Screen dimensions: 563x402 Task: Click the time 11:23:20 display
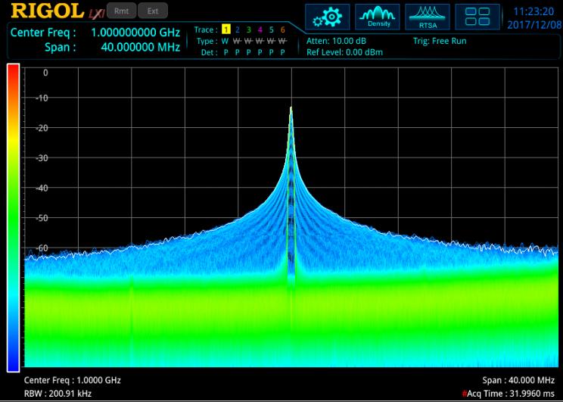pyautogui.click(x=533, y=11)
